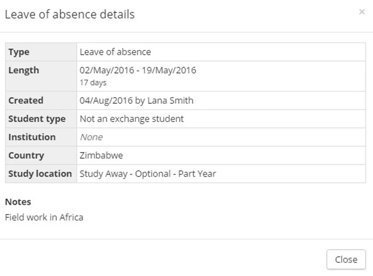Click the Country row label

coord(26,155)
